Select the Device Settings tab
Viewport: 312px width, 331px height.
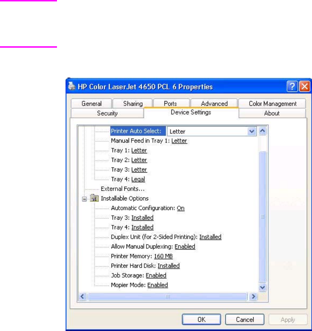191,112
